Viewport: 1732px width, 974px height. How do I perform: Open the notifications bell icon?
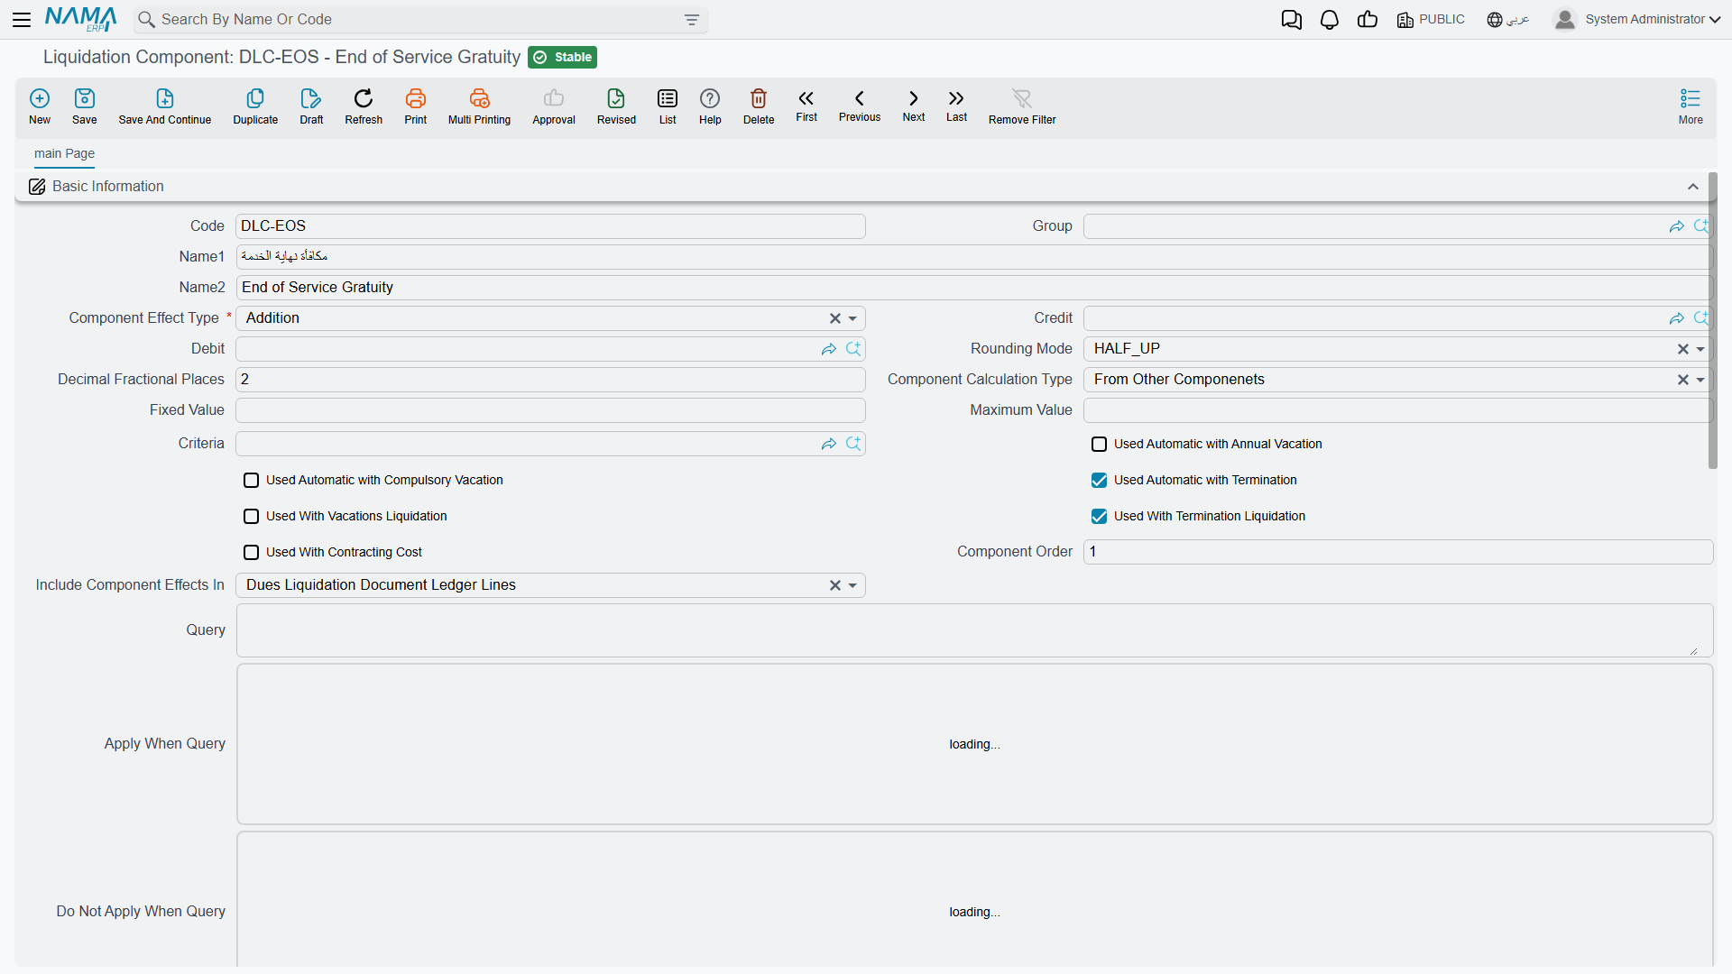point(1329,20)
